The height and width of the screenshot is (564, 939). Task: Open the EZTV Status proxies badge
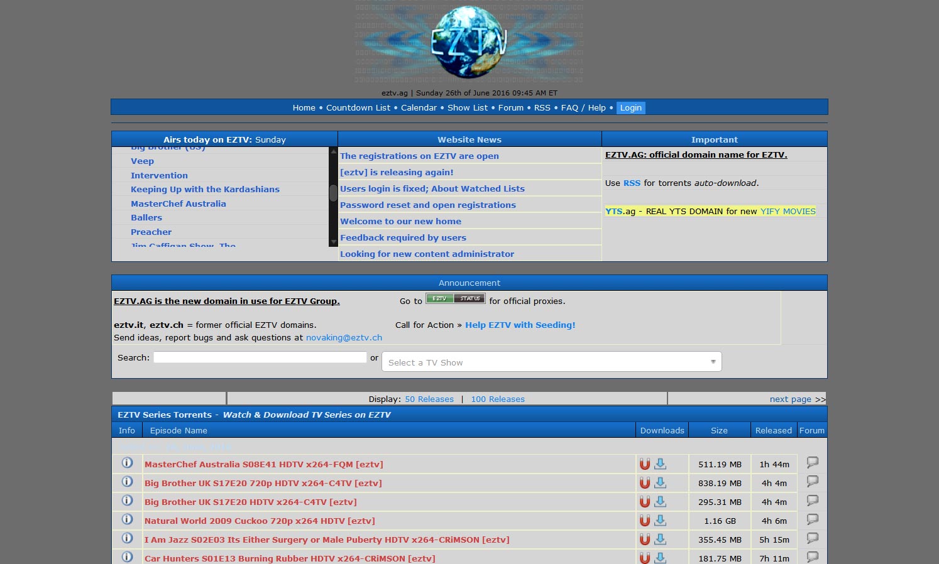tap(456, 298)
